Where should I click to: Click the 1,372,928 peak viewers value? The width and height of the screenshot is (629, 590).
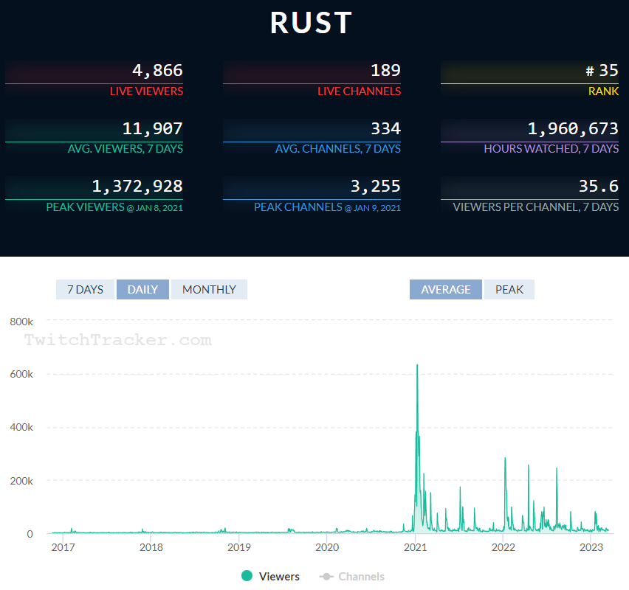(x=137, y=187)
